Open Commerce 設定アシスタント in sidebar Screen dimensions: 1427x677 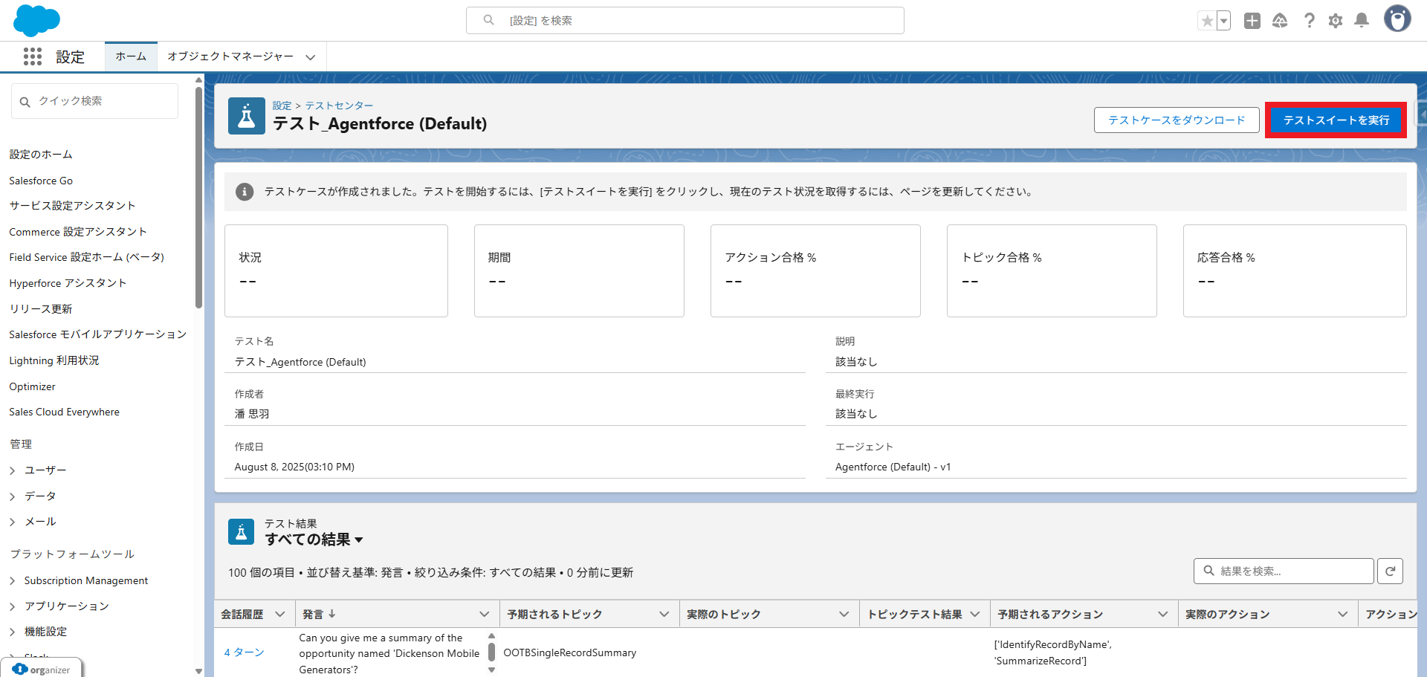point(78,232)
